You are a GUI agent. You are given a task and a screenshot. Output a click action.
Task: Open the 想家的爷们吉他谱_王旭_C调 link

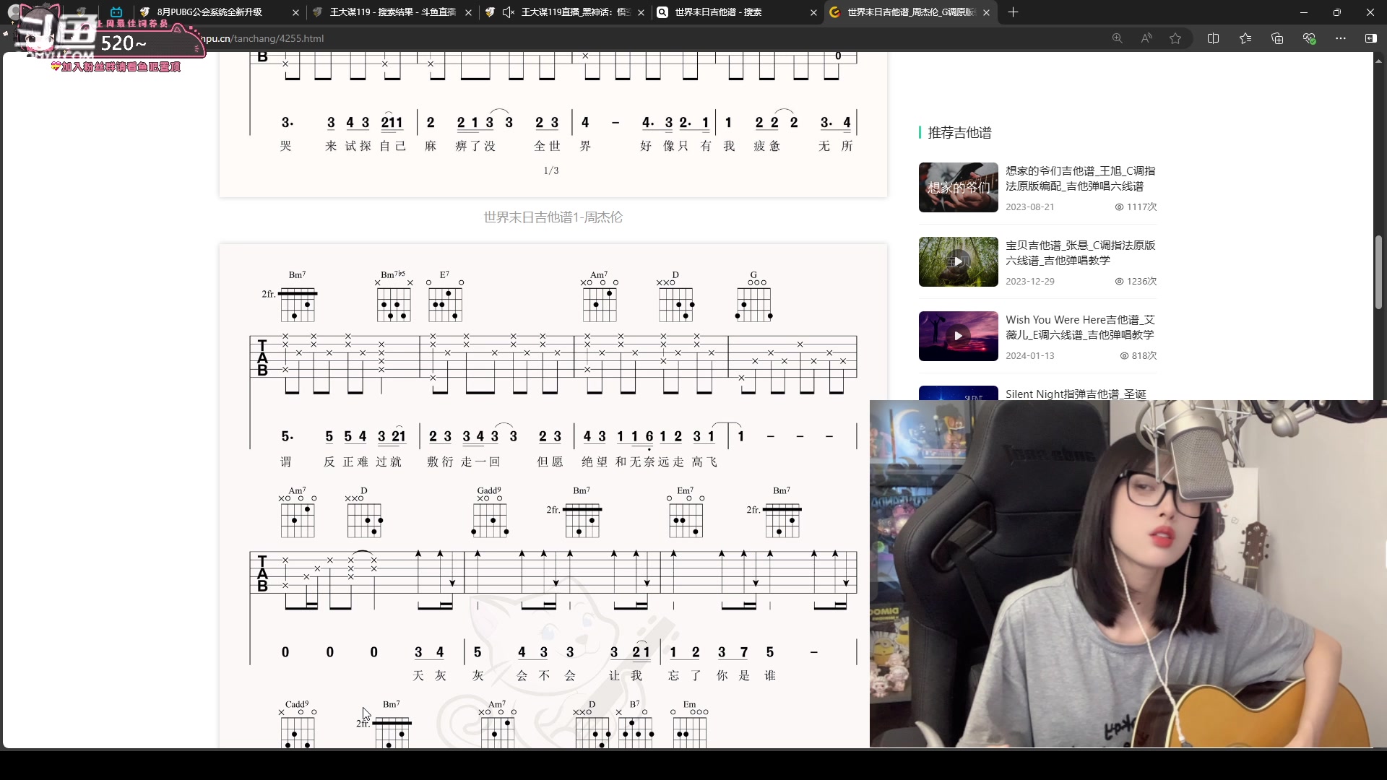click(1080, 178)
